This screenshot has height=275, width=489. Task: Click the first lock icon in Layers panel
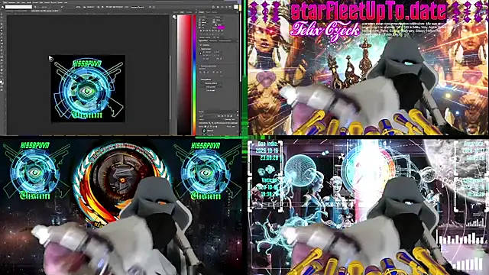point(205,126)
